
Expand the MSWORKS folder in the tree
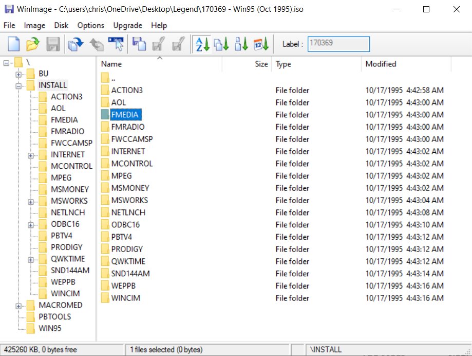31,202
